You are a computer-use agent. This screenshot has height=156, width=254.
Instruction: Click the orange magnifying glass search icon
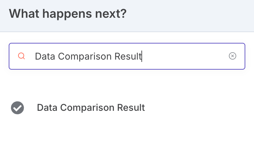21,56
